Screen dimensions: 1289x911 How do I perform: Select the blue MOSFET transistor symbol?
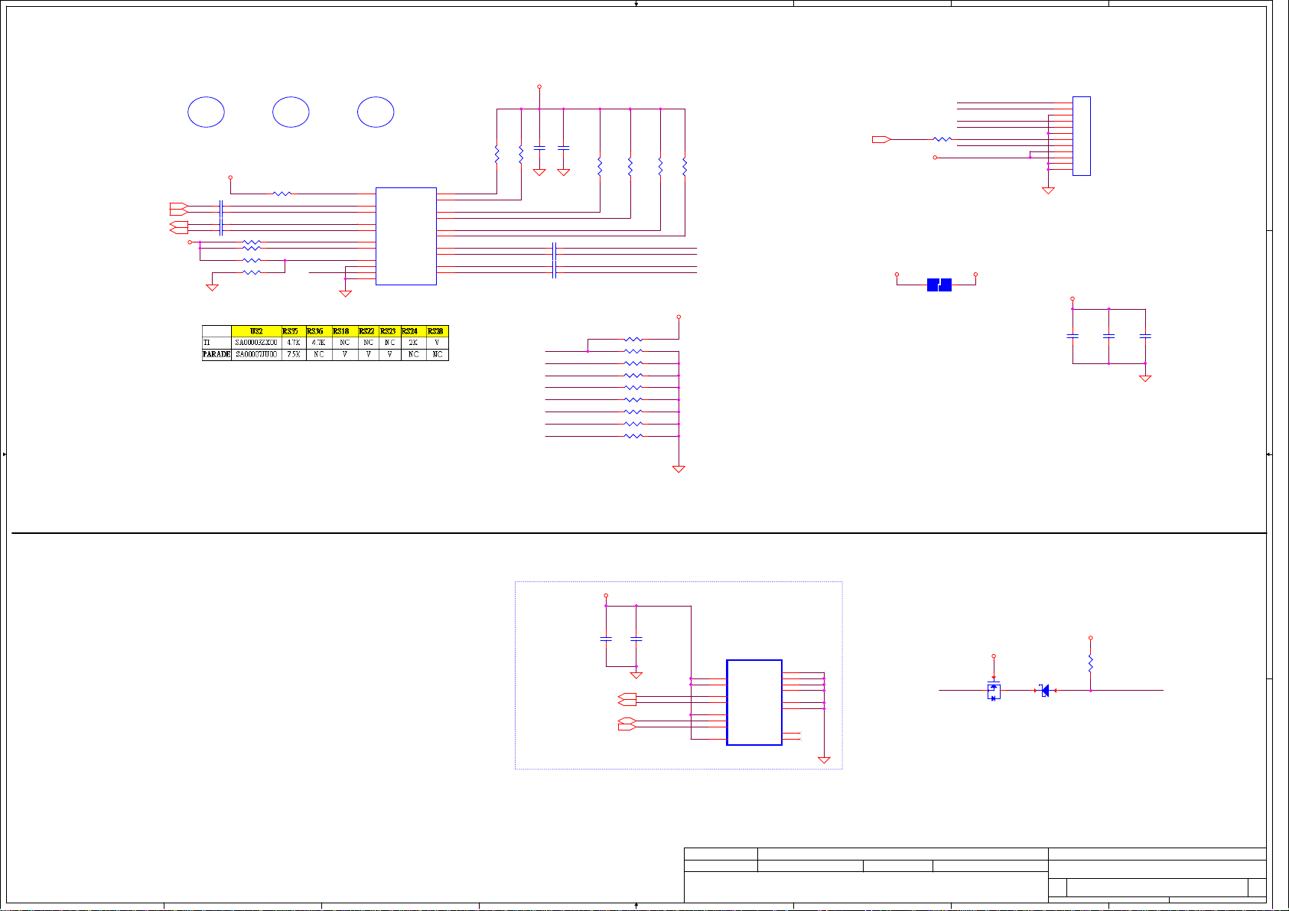point(994,691)
